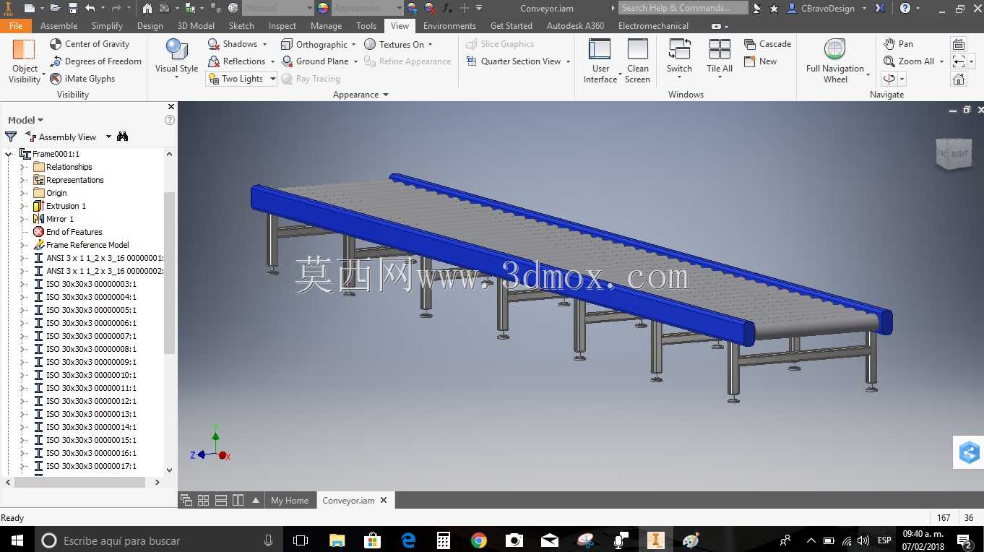Select Mirror 1 in the model tree

(60, 219)
